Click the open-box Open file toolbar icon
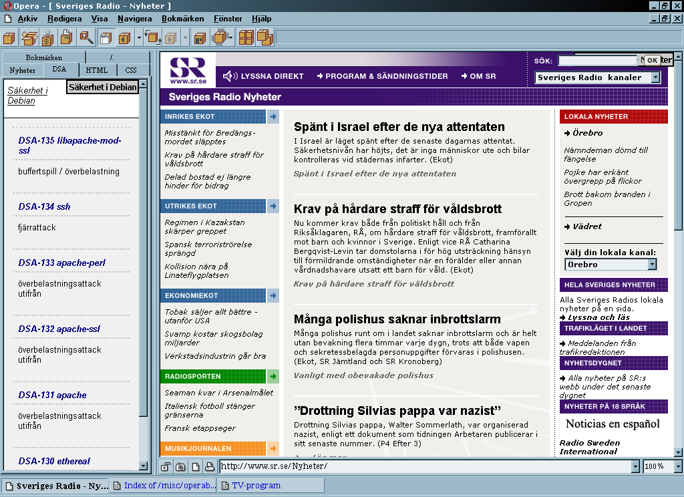Screen dimensions: 684x497 [x=29, y=37]
